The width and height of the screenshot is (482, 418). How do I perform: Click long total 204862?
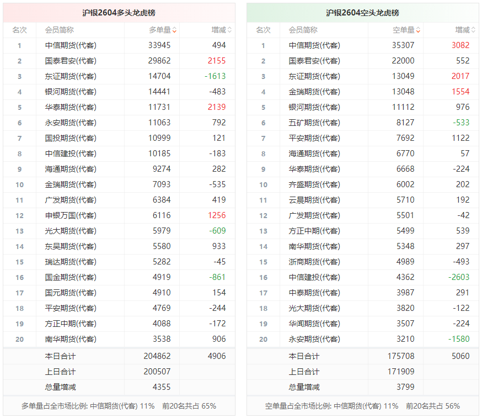(157, 356)
